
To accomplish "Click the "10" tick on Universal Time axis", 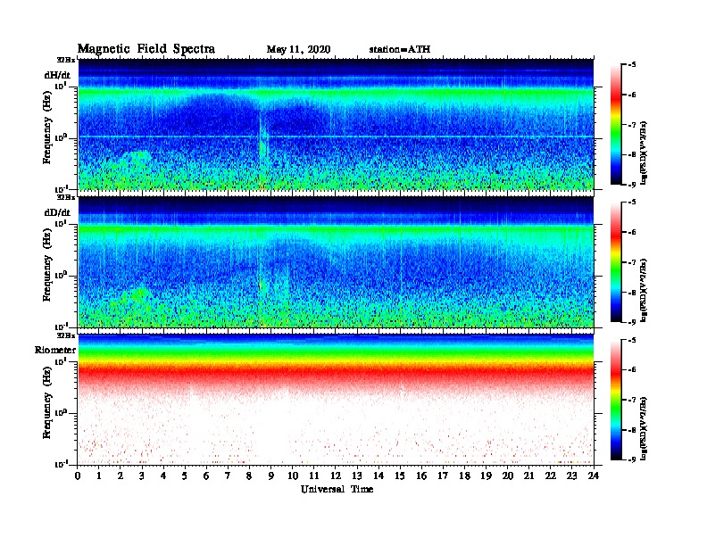I will pyautogui.click(x=293, y=476).
